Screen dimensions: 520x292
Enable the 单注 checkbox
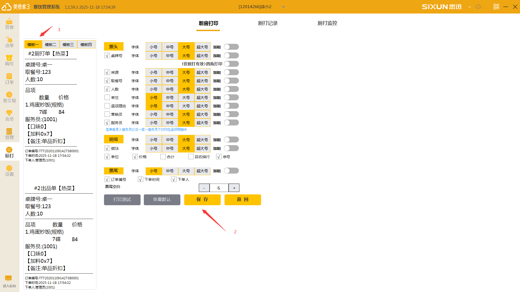107,98
